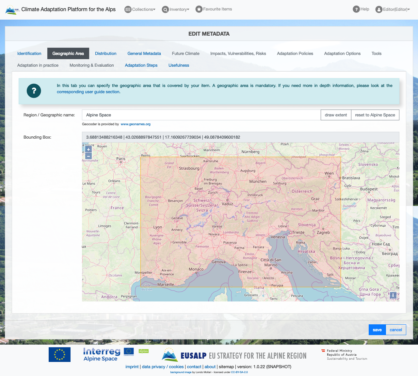Zoom in on the map with the plus control
Image resolution: width=418 pixels, height=376 pixels.
88,149
